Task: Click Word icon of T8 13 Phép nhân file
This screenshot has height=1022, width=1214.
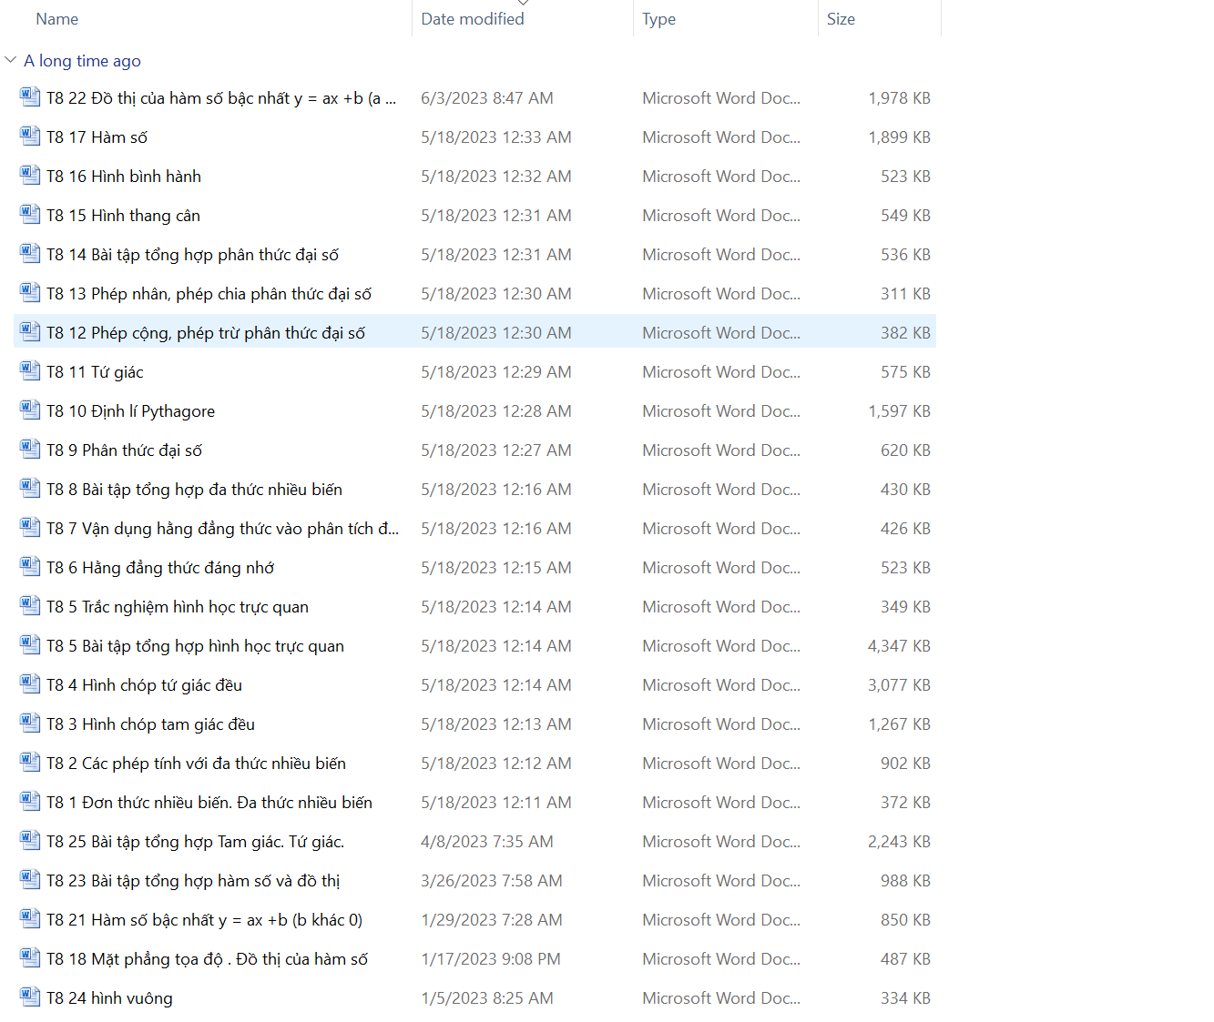Action: (30, 292)
